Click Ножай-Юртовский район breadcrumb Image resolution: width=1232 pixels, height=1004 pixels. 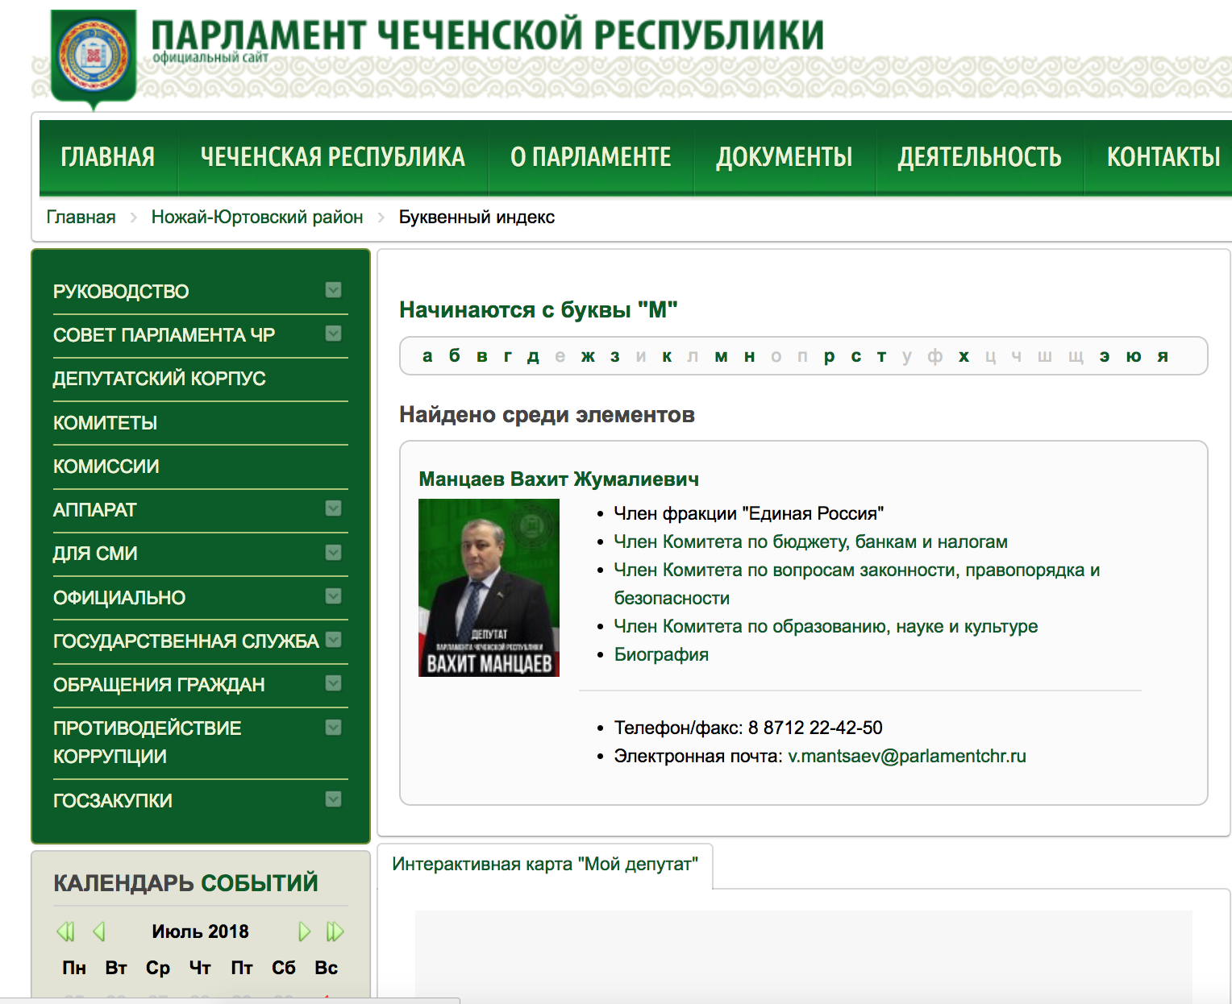tap(257, 218)
